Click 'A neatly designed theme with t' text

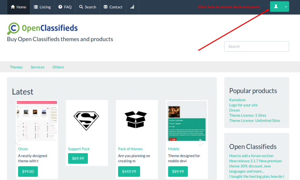(x=33, y=158)
